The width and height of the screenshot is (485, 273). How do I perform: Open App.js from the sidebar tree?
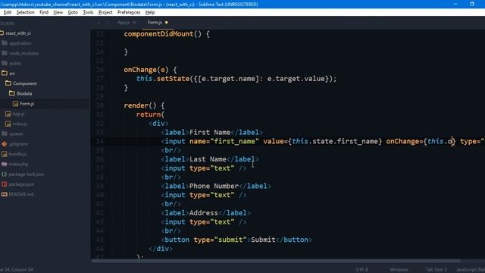point(18,114)
